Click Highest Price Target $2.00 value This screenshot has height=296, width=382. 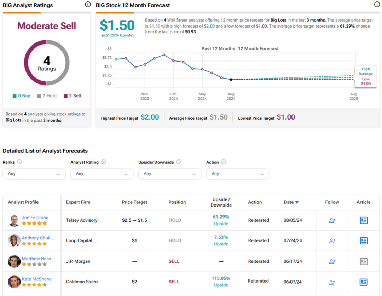150,117
